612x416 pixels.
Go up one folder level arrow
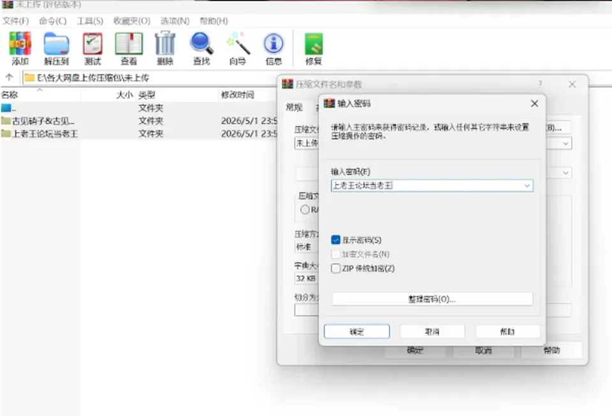[10, 77]
